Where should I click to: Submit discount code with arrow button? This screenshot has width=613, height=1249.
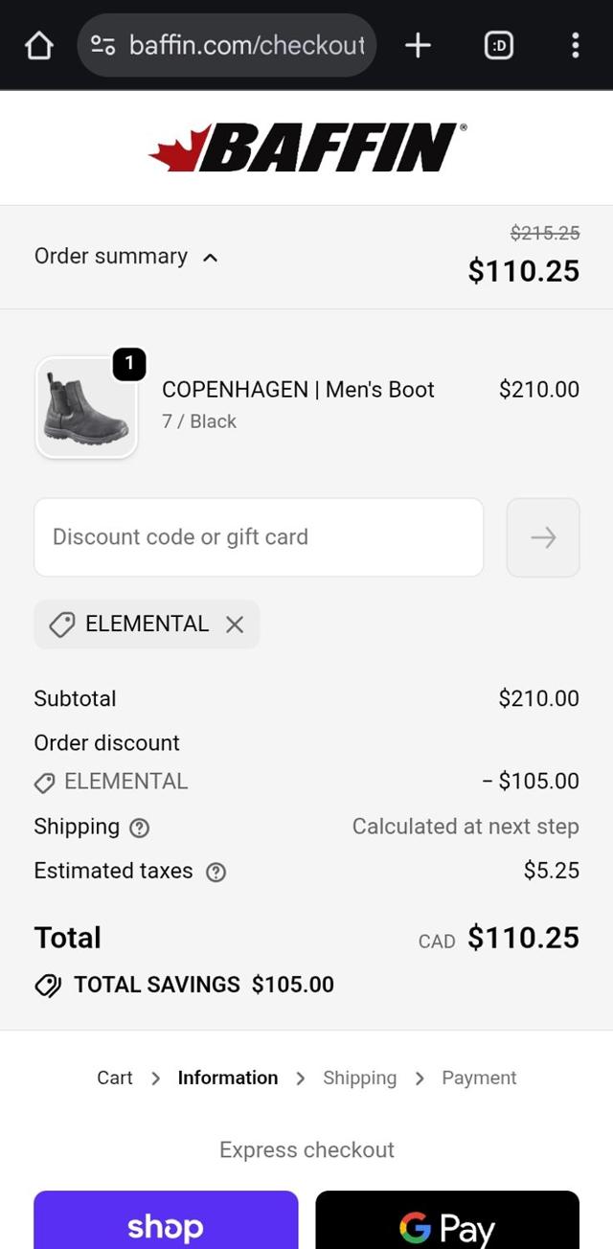click(x=543, y=537)
